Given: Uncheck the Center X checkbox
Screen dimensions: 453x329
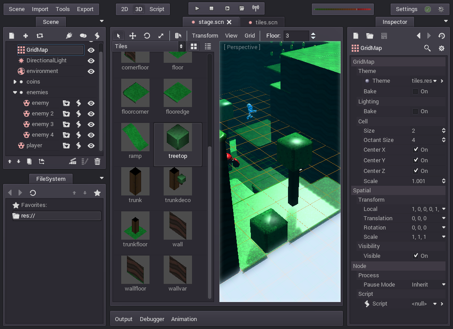Looking at the screenshot, I should pos(415,150).
